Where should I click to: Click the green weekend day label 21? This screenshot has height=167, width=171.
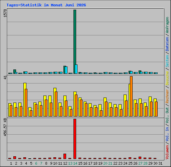click(x=110, y=163)
